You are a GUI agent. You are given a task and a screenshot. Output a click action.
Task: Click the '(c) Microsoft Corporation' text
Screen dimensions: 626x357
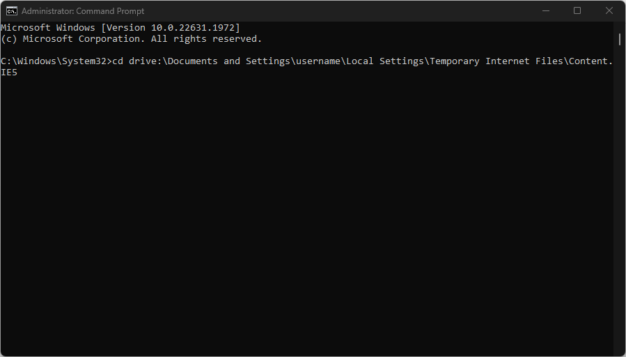pyautogui.click(x=70, y=39)
